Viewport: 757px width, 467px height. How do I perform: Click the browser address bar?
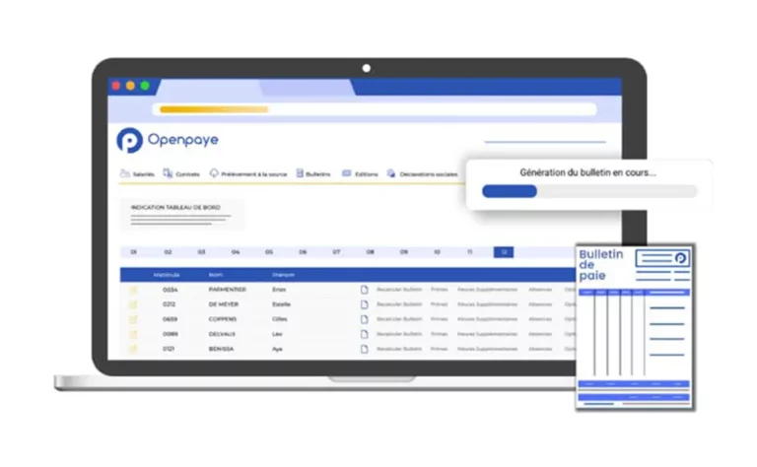(x=378, y=109)
